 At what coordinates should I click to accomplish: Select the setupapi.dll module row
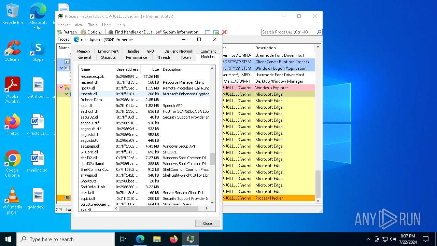[x=144, y=146]
